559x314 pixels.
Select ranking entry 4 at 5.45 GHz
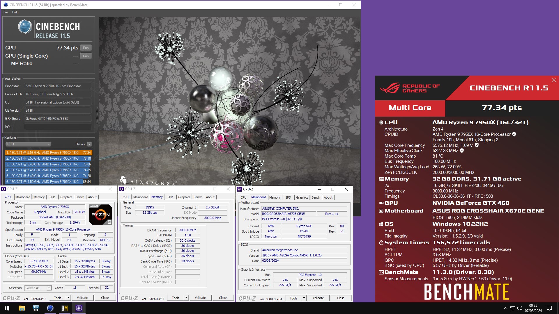click(48, 170)
